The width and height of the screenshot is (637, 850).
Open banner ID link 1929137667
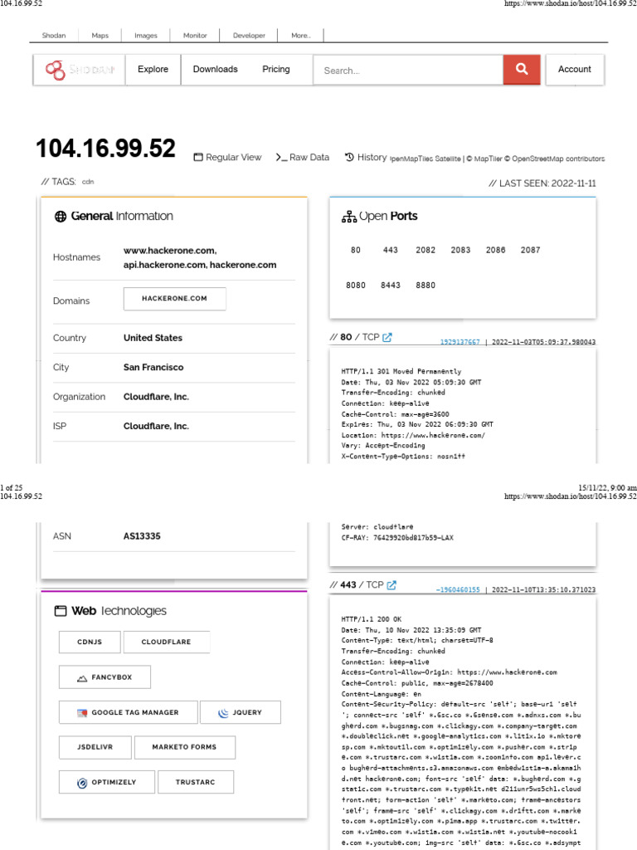(460, 341)
